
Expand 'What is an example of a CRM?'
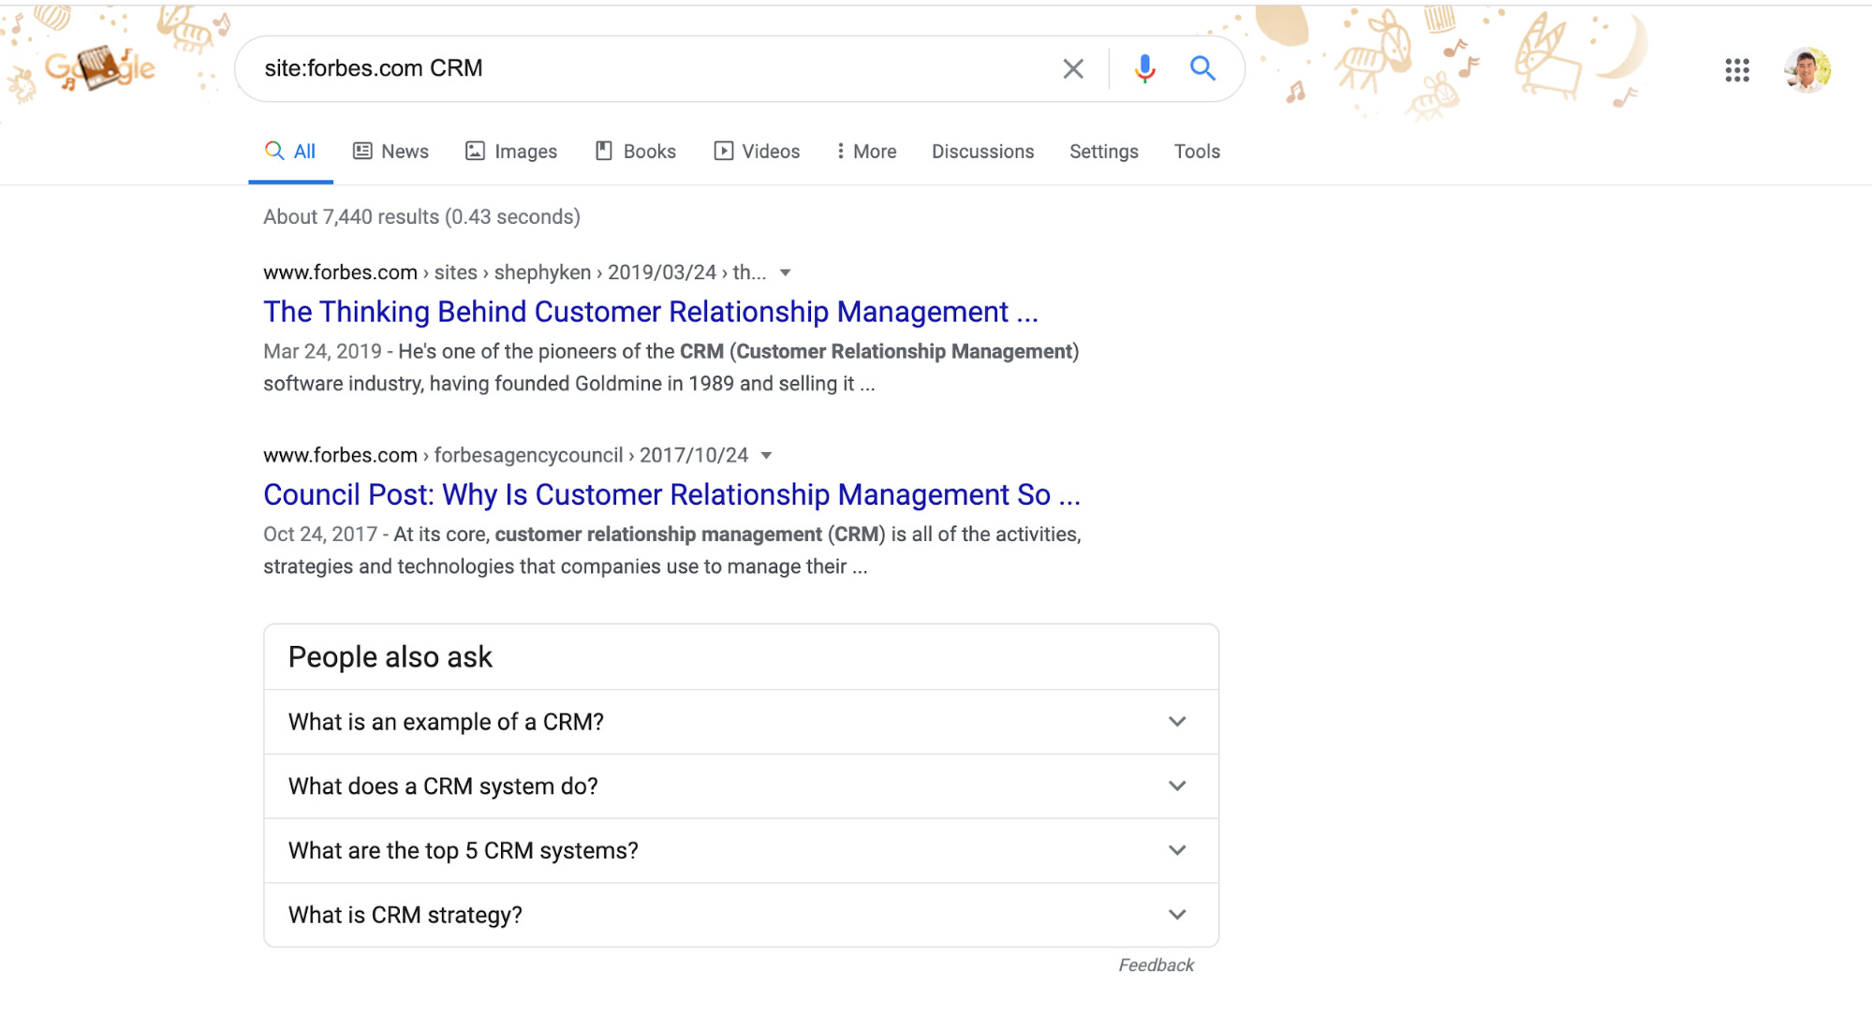[x=741, y=722]
